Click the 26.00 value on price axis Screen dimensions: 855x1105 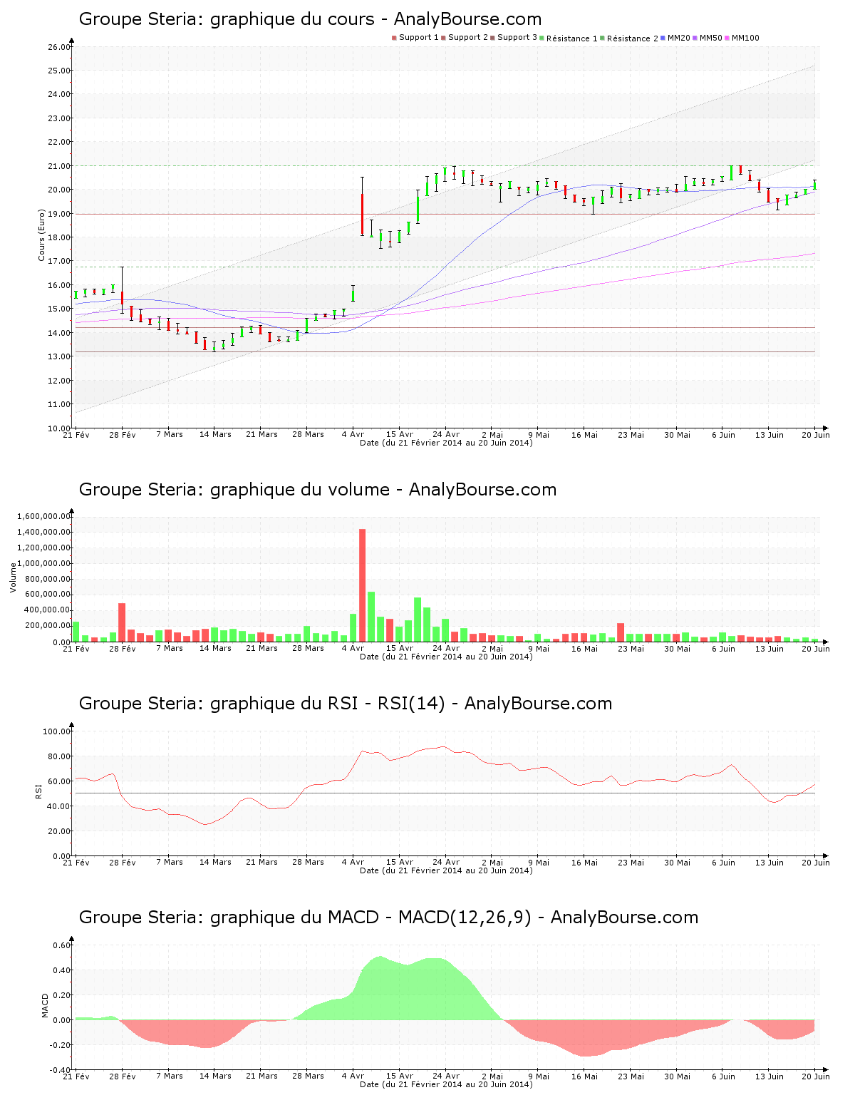[x=58, y=47]
